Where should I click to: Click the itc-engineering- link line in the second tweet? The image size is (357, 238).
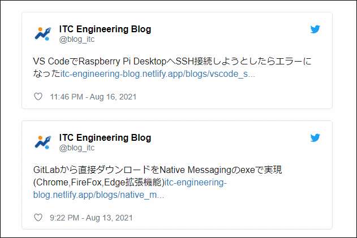(x=196, y=183)
